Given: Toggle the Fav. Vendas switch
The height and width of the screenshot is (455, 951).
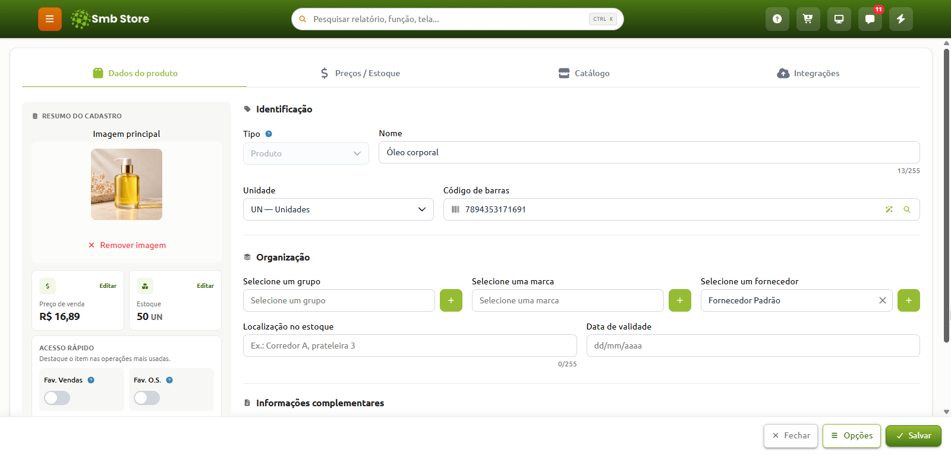Looking at the screenshot, I should tap(57, 398).
